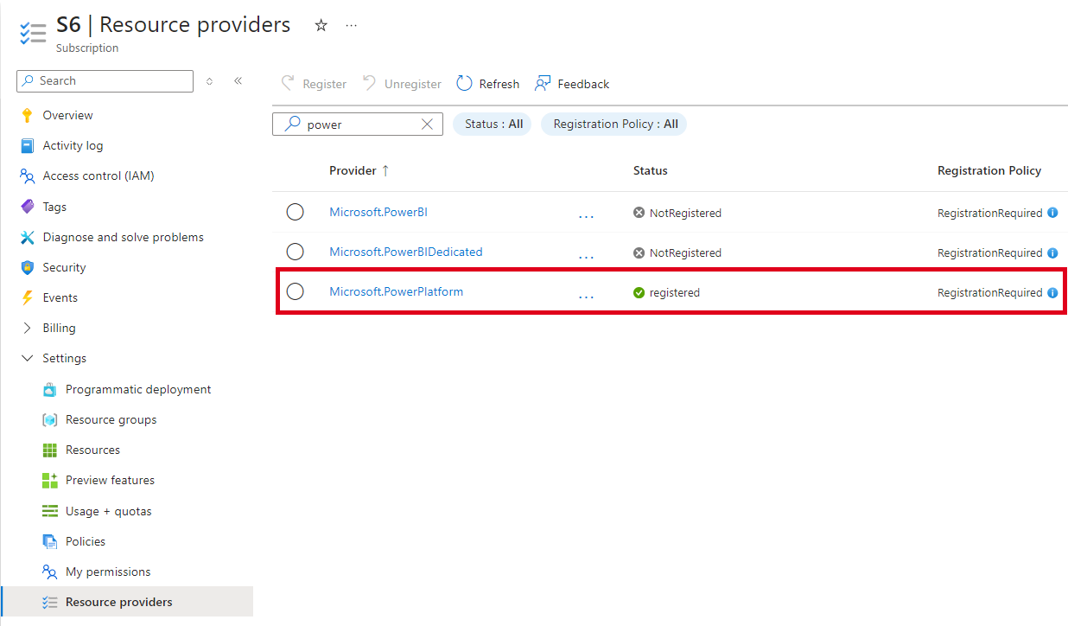1068x626 pixels.
Task: Go to Usage + quotas in the sidebar
Action: (108, 511)
